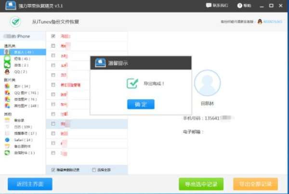Open the 微信 (2) WeChat category
The height and width of the screenshot is (194, 289).
point(21,65)
